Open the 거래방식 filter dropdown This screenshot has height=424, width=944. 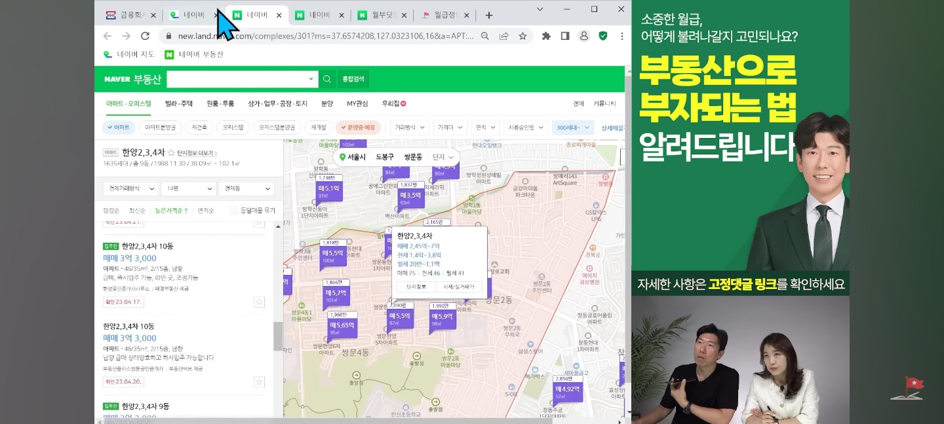tap(411, 128)
